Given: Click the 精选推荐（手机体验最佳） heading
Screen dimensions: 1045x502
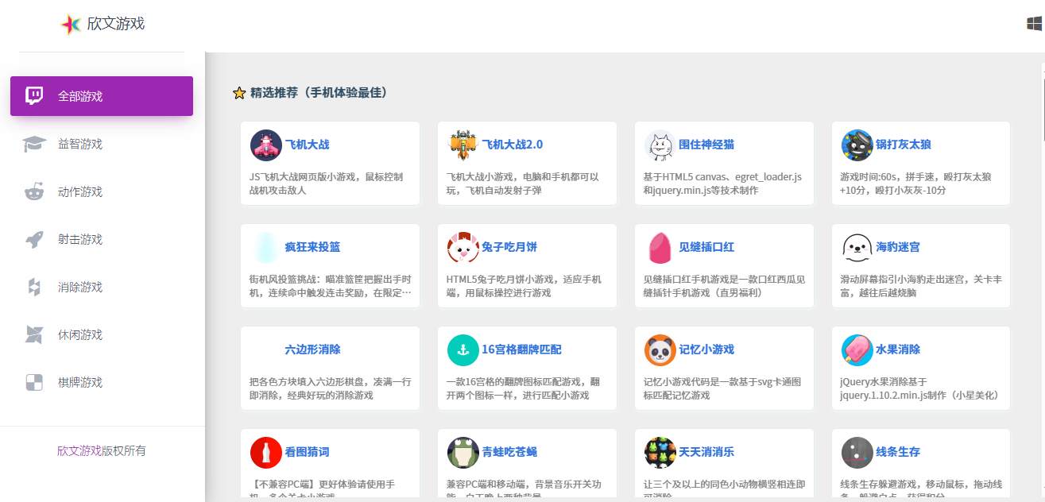Looking at the screenshot, I should tap(319, 93).
